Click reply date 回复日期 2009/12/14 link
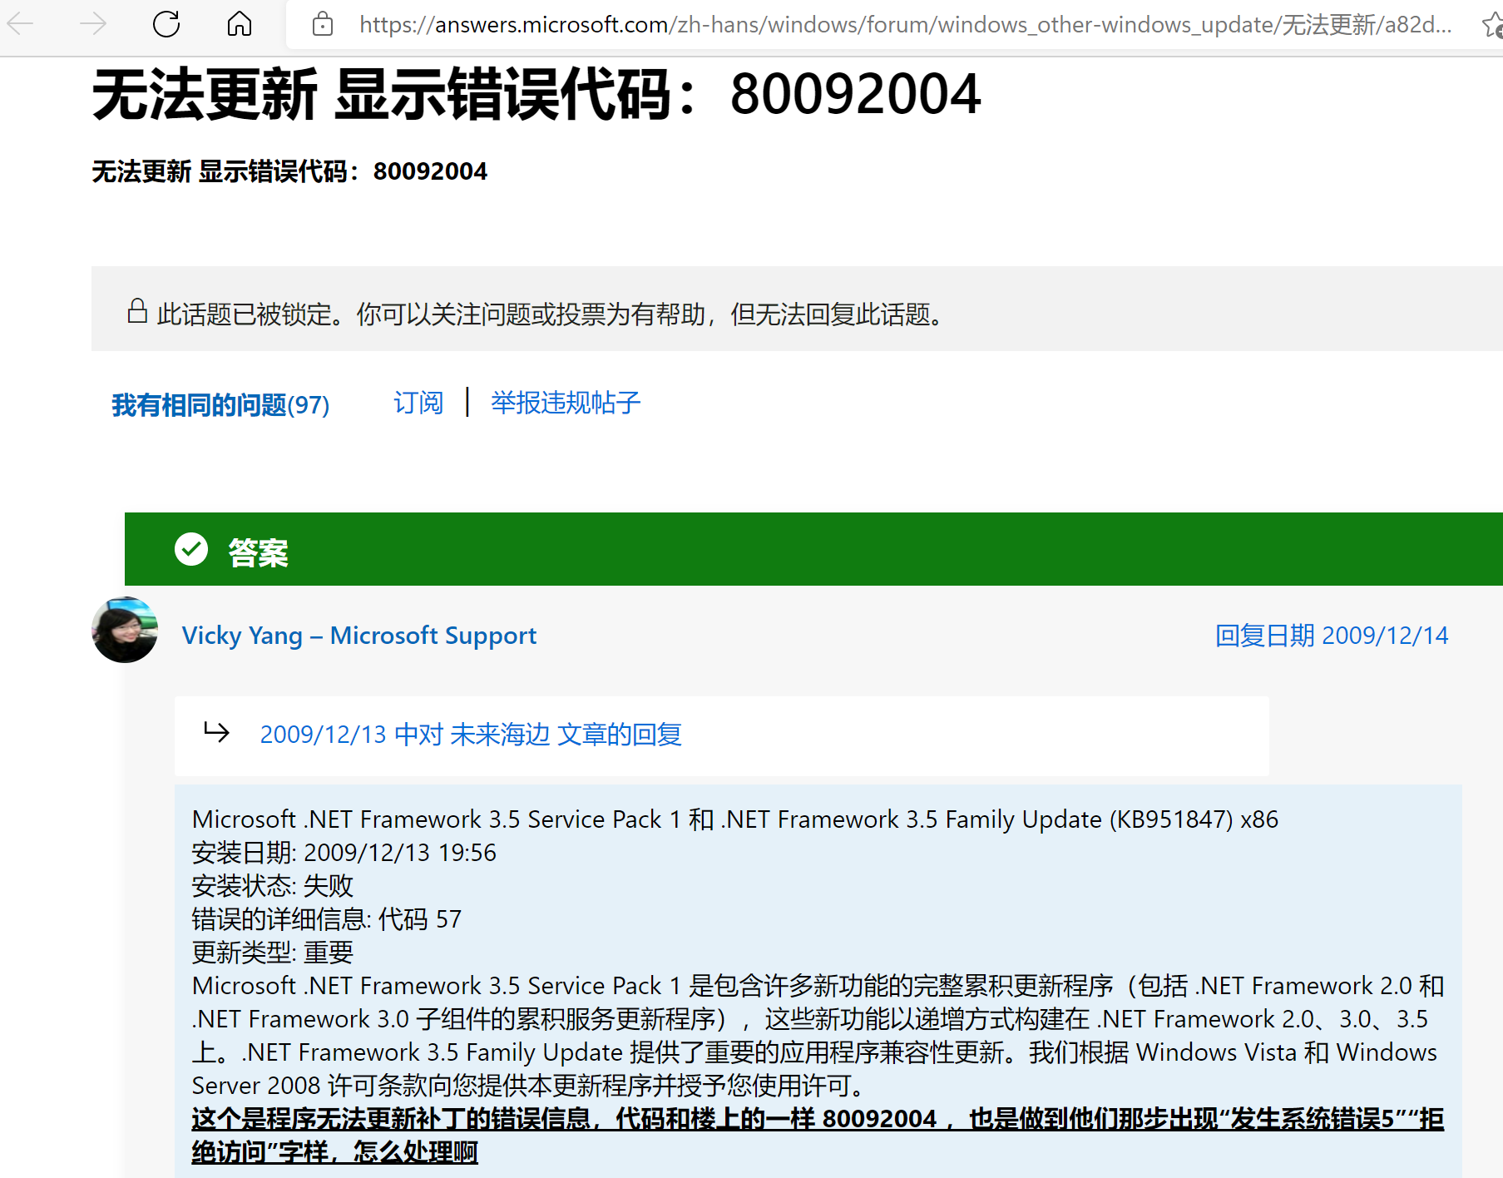 point(1332,636)
